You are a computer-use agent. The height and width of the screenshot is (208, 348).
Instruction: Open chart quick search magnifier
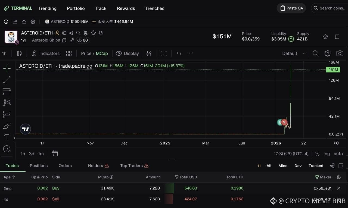(x=316, y=53)
